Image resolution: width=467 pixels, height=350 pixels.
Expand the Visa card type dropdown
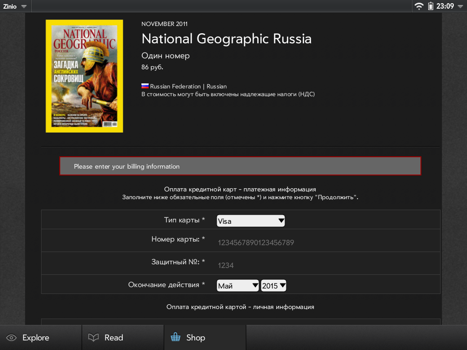point(251,221)
